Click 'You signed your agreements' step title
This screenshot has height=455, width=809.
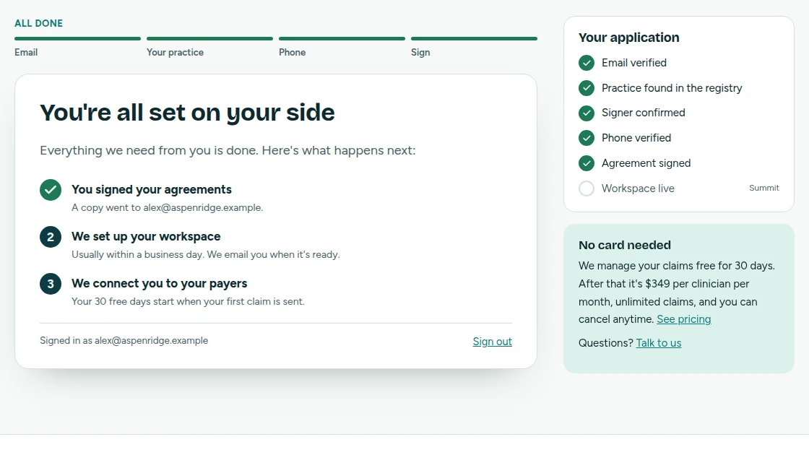point(152,189)
